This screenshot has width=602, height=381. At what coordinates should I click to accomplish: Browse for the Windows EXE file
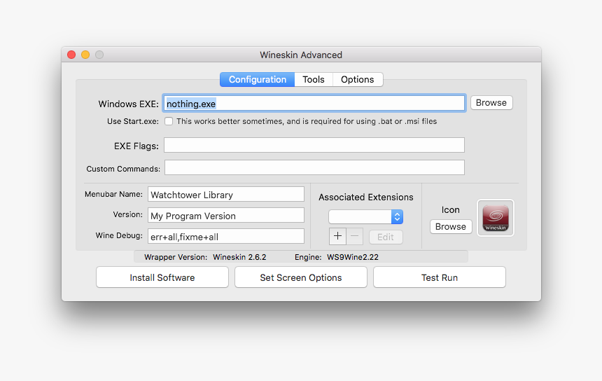491,103
